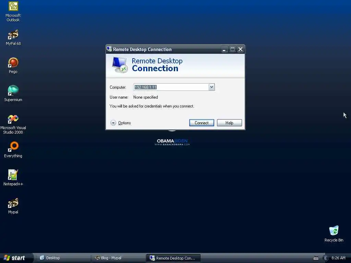The width and height of the screenshot is (351, 263).
Task: Click the Computer field with 192.168.1.11
Action: [x=171, y=87]
